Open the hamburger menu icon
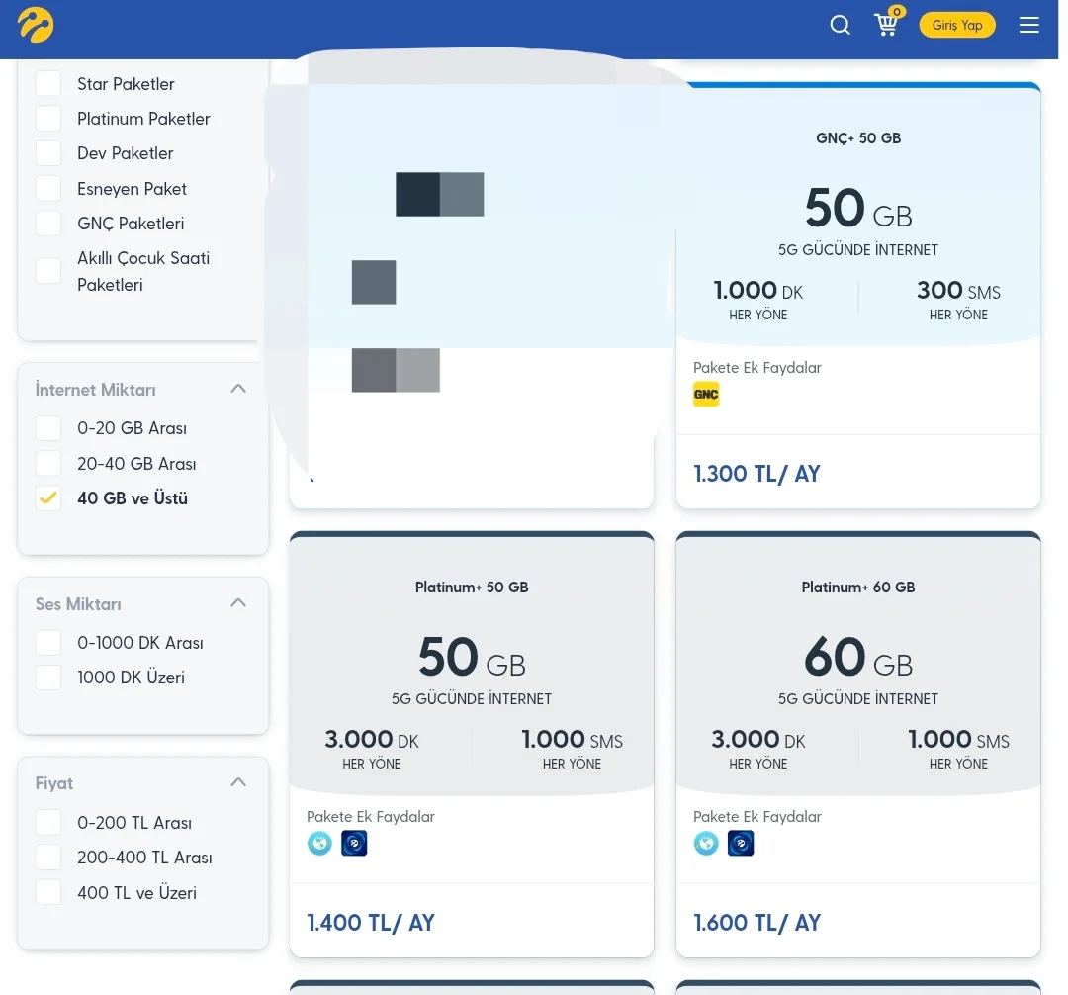 [x=1028, y=25]
